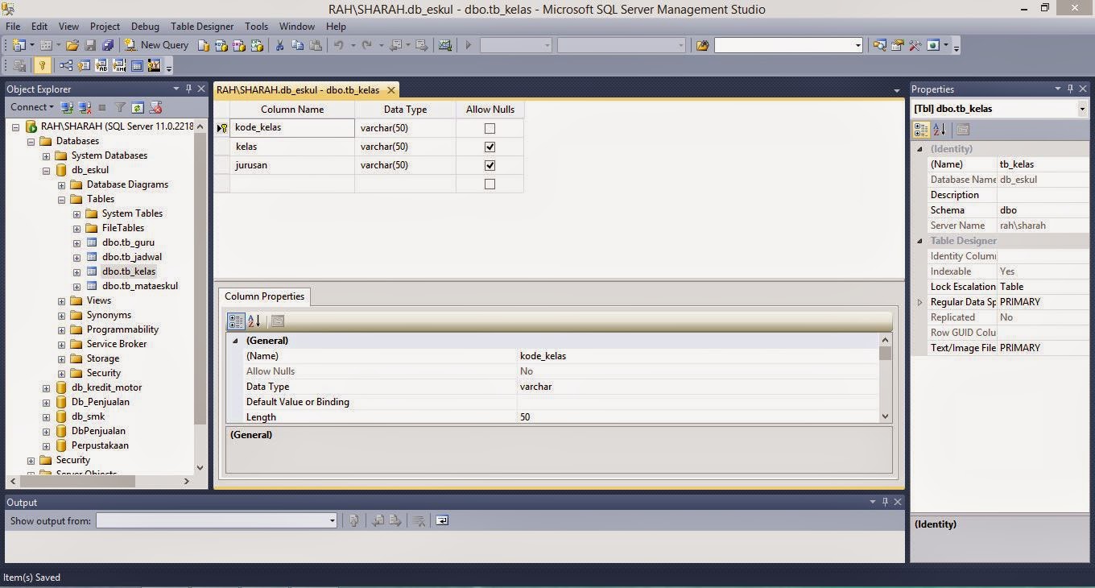Select the Perpustakaan database node
The height and width of the screenshot is (588, 1095).
pyautogui.click(x=100, y=445)
